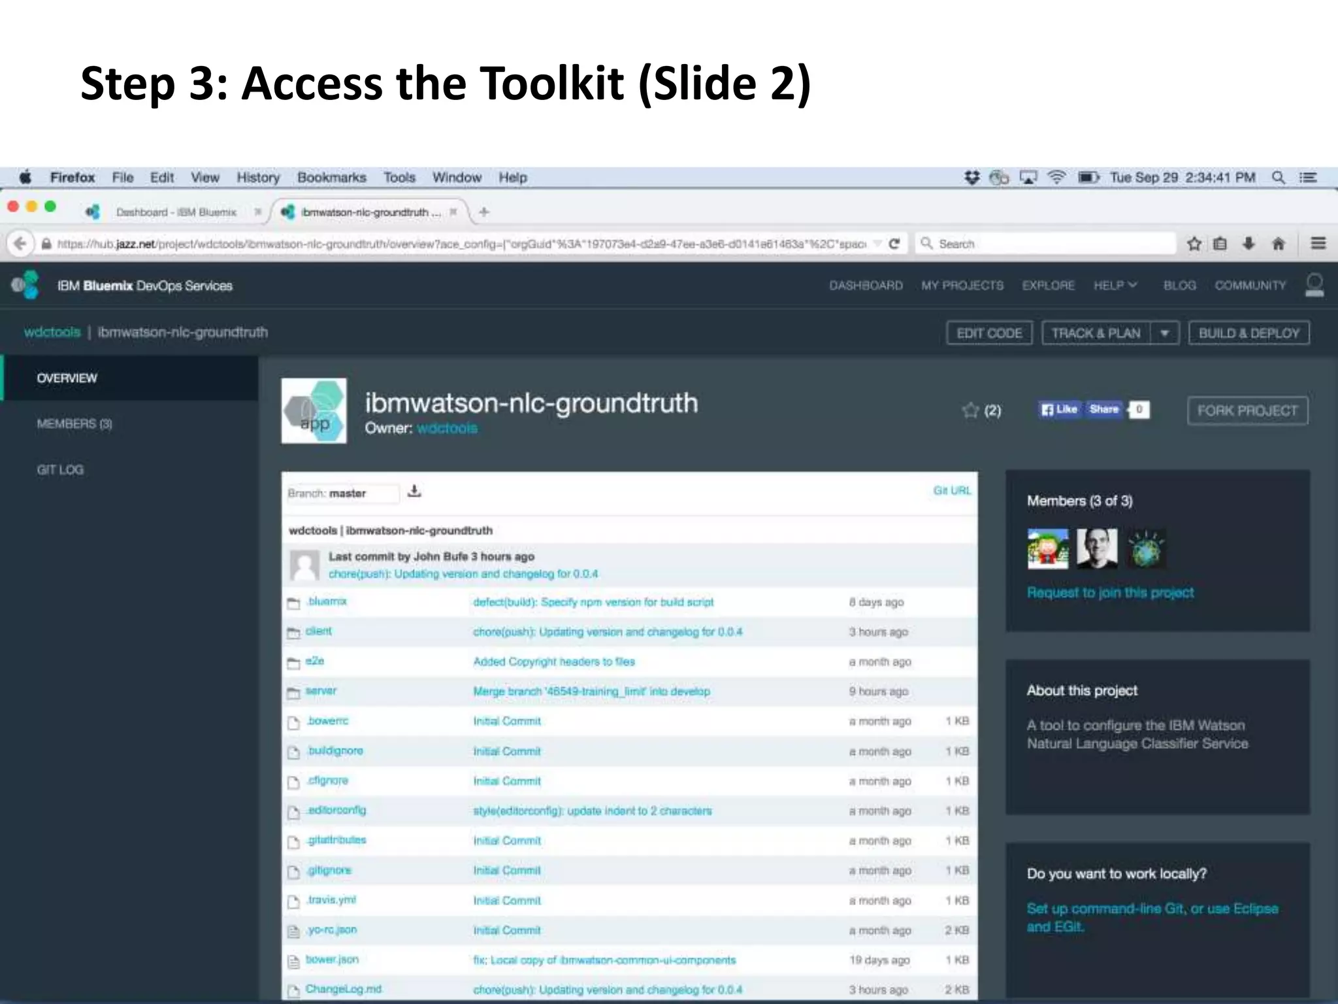The width and height of the screenshot is (1338, 1004).
Task: Click Request to join this project
Action: click(x=1110, y=592)
